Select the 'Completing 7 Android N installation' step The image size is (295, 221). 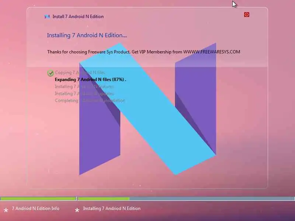(x=90, y=101)
